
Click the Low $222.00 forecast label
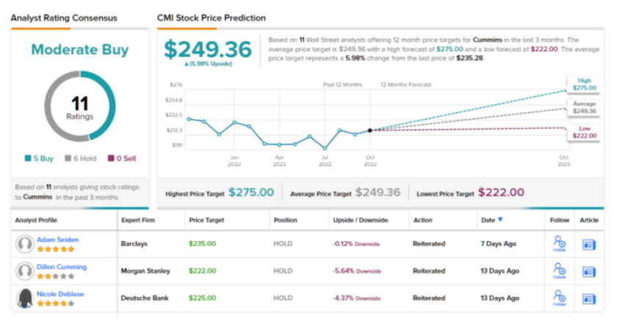point(584,132)
